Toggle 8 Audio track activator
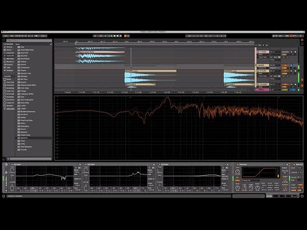 coord(285,71)
